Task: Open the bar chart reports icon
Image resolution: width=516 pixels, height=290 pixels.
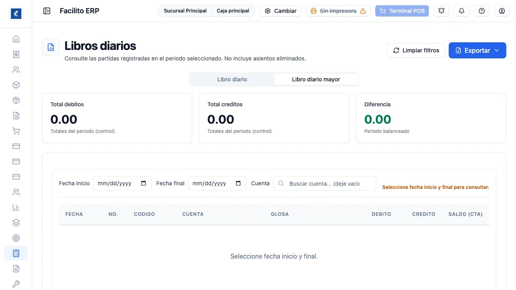Action: coord(16,207)
